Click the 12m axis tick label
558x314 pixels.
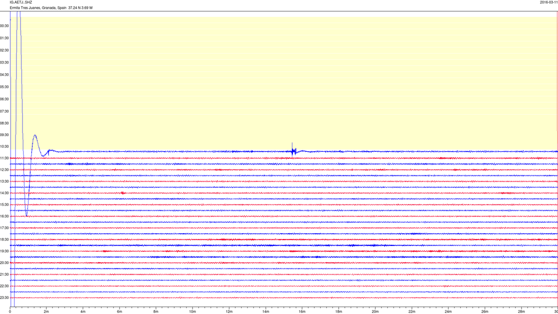click(229, 312)
